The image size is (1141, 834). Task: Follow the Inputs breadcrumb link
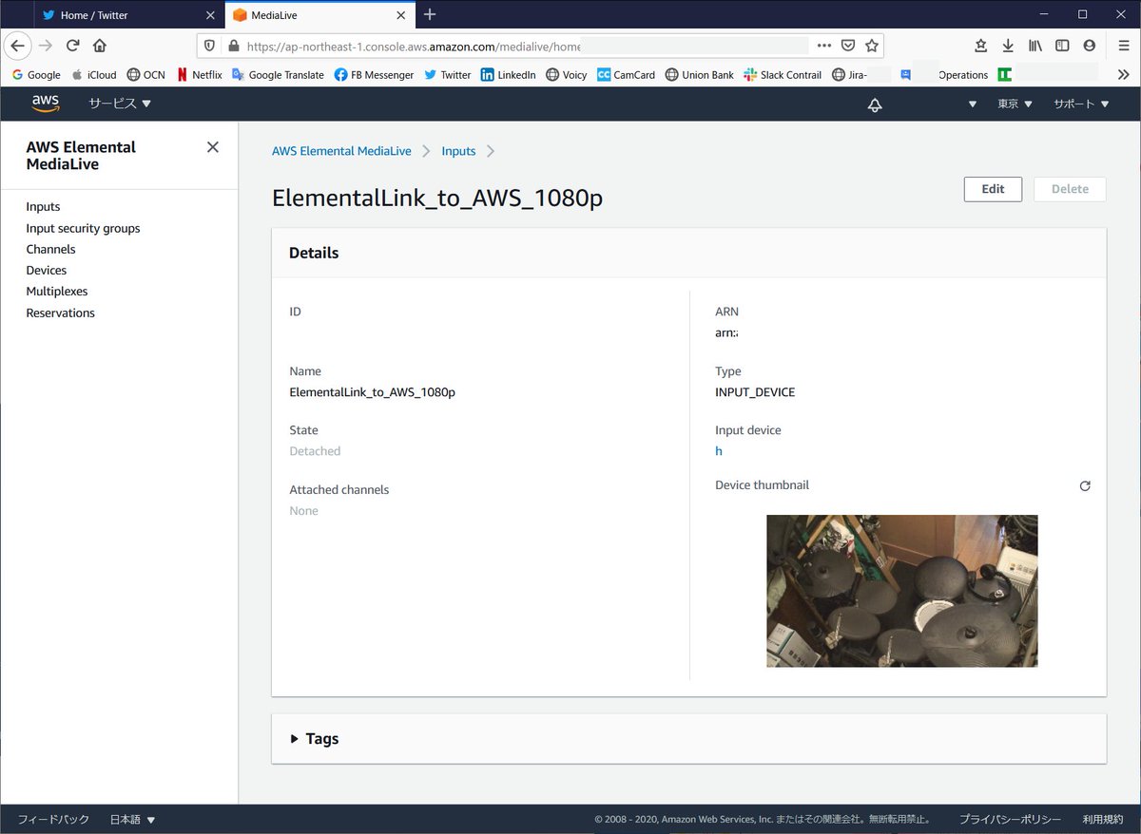point(458,151)
